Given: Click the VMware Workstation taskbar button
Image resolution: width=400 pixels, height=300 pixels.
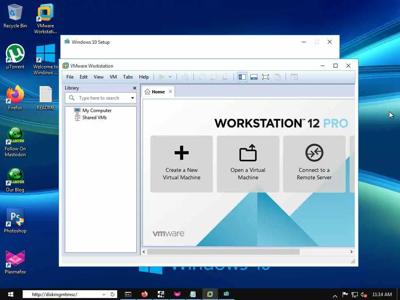Looking at the screenshot, I should pyautogui.click(x=210, y=295).
